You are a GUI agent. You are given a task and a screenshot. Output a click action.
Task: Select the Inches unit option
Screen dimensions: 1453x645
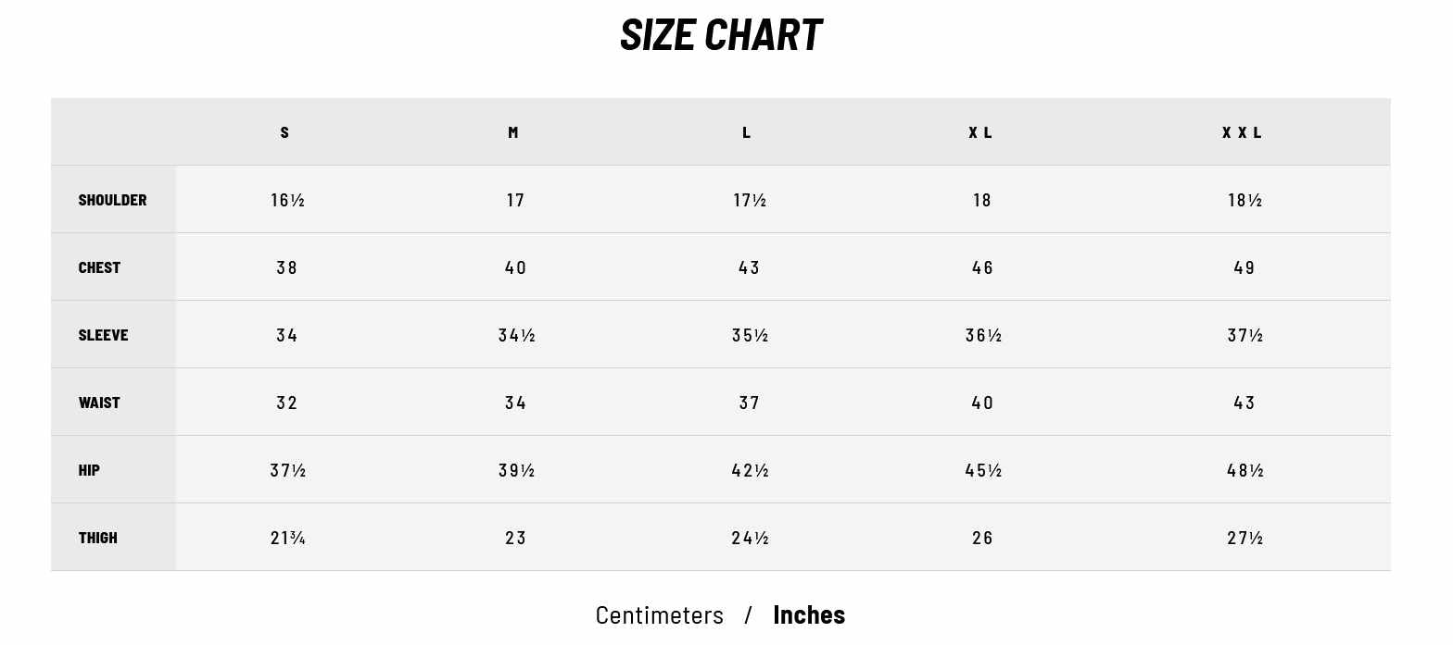tap(809, 614)
